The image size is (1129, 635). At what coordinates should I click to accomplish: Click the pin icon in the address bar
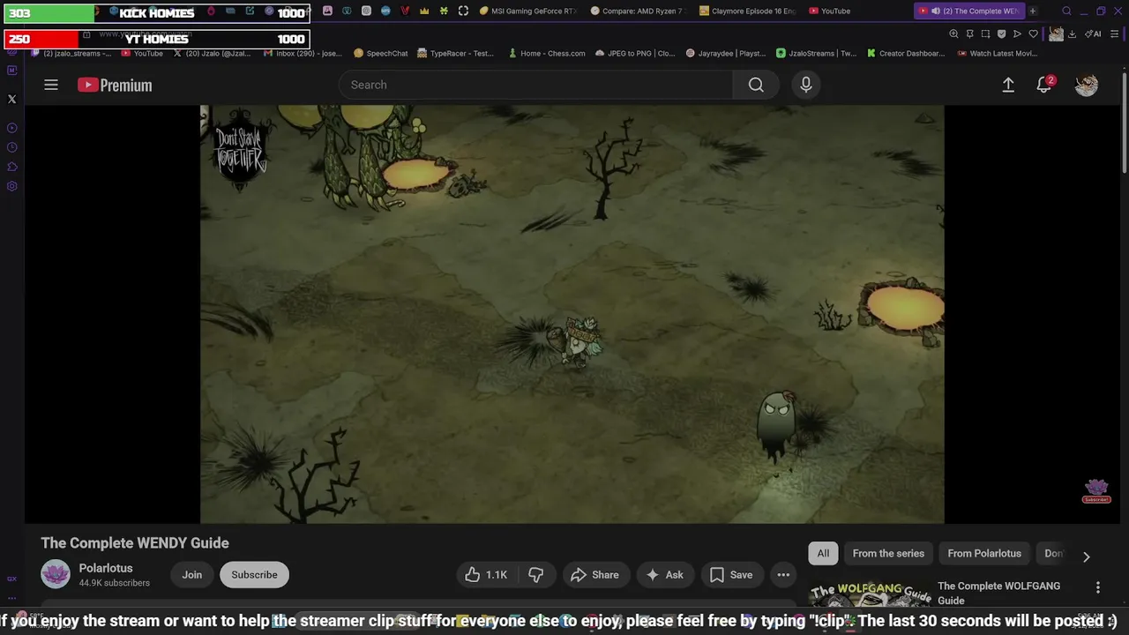[x=969, y=34]
